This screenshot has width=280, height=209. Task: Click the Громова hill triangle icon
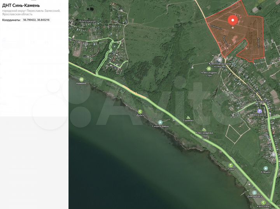pyautogui.click(x=188, y=118)
